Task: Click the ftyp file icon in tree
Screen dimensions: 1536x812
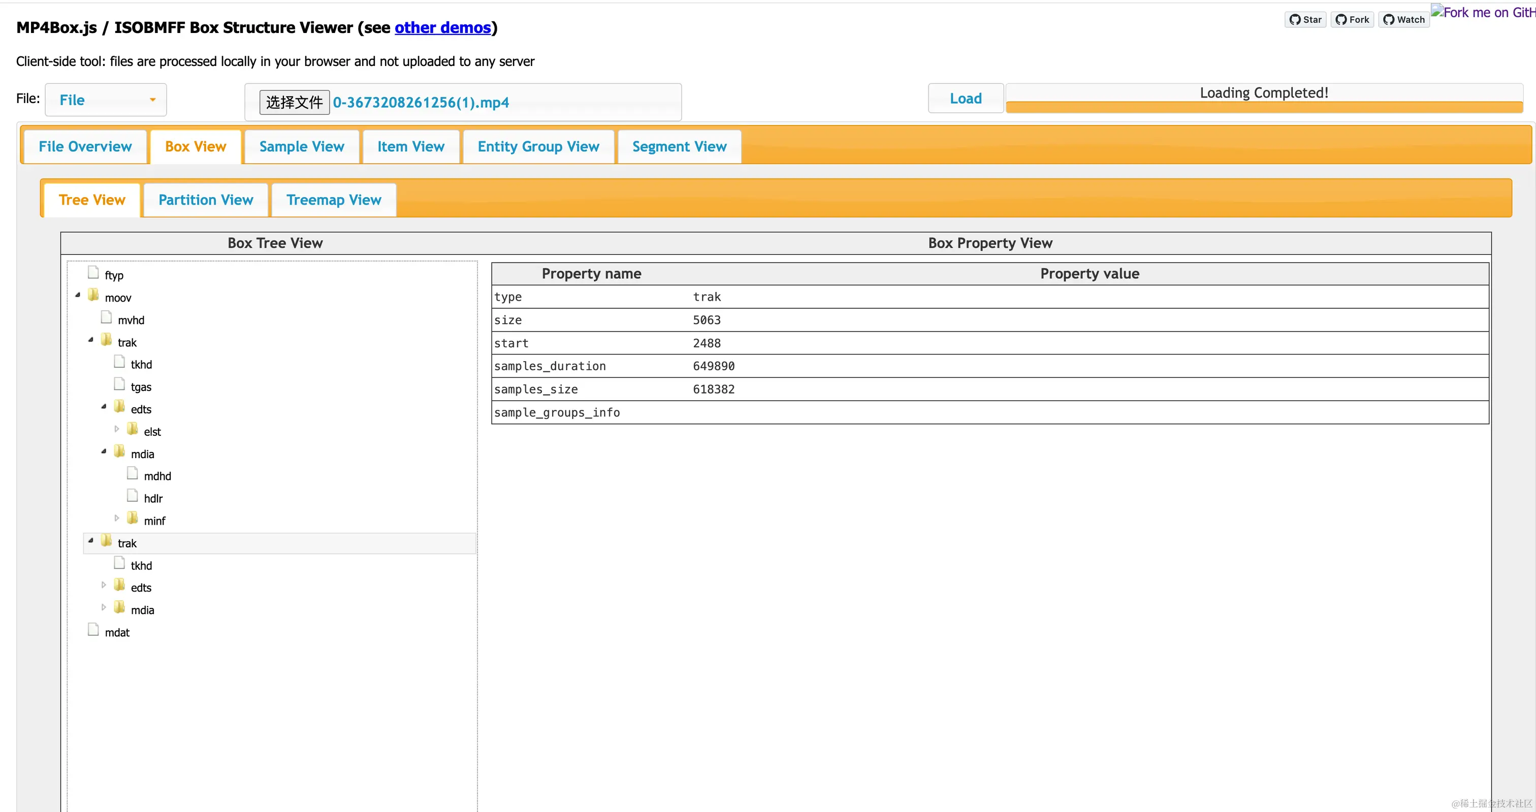Action: [93, 273]
